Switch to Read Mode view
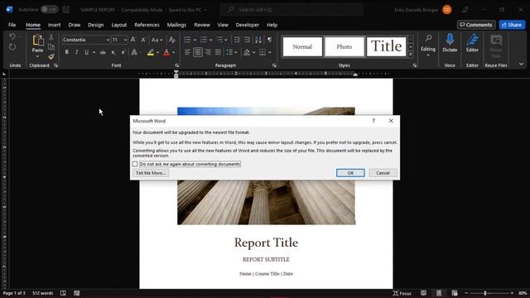This screenshot has height=298, width=530. coord(423,293)
